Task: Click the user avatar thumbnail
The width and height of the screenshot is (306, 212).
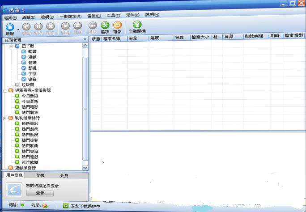Action: point(14,190)
